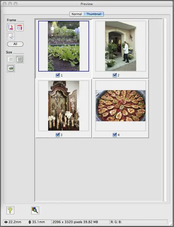Select the fig tart thumbnail

tap(120, 106)
